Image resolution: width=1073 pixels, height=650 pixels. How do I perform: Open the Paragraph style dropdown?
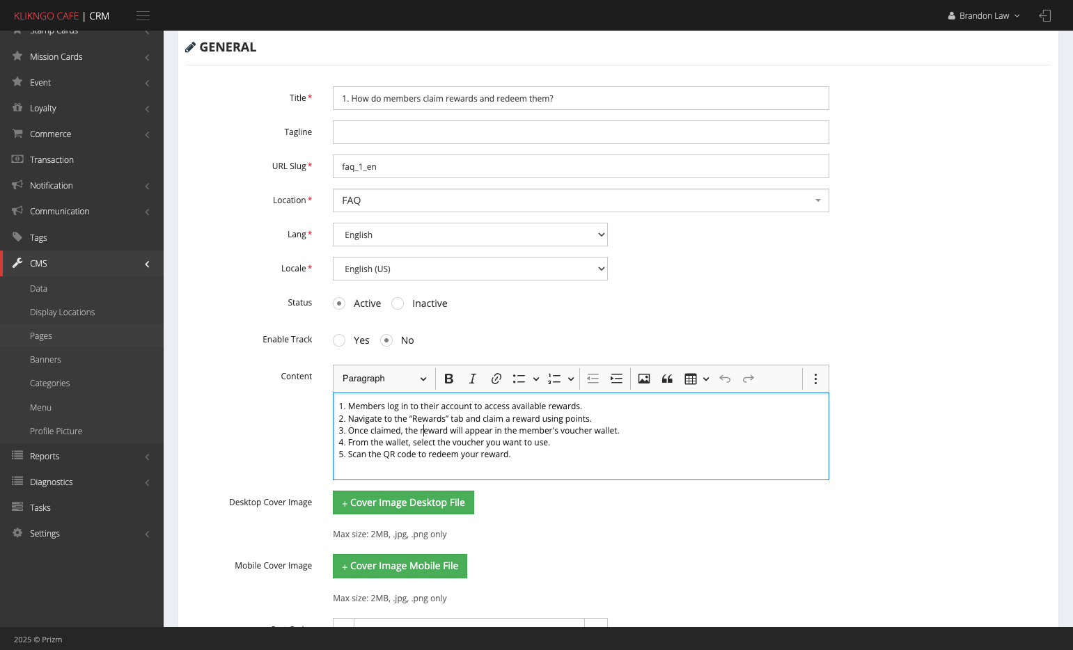point(384,379)
